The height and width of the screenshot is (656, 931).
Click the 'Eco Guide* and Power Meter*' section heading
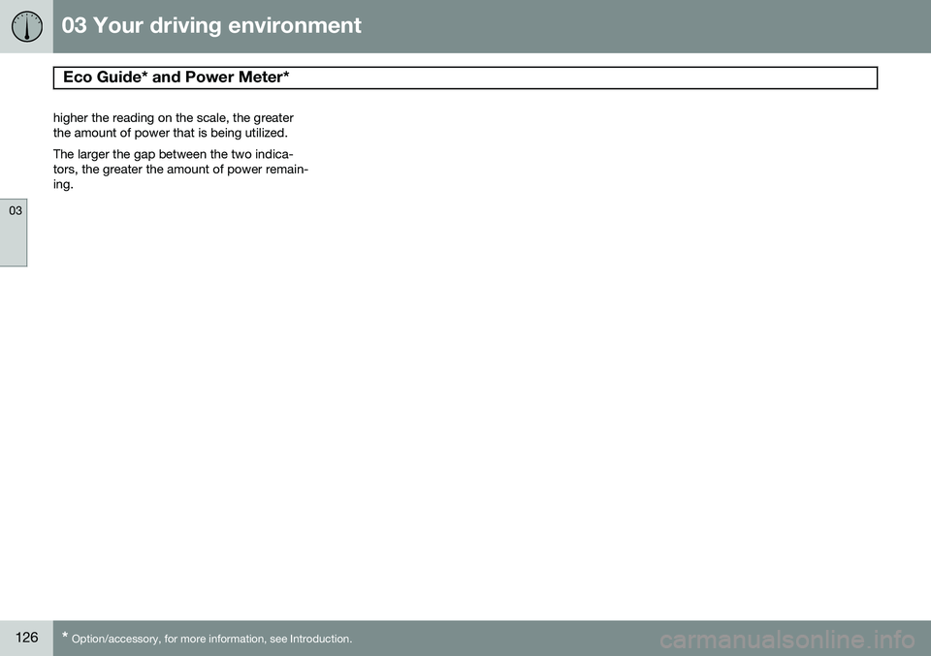(176, 78)
